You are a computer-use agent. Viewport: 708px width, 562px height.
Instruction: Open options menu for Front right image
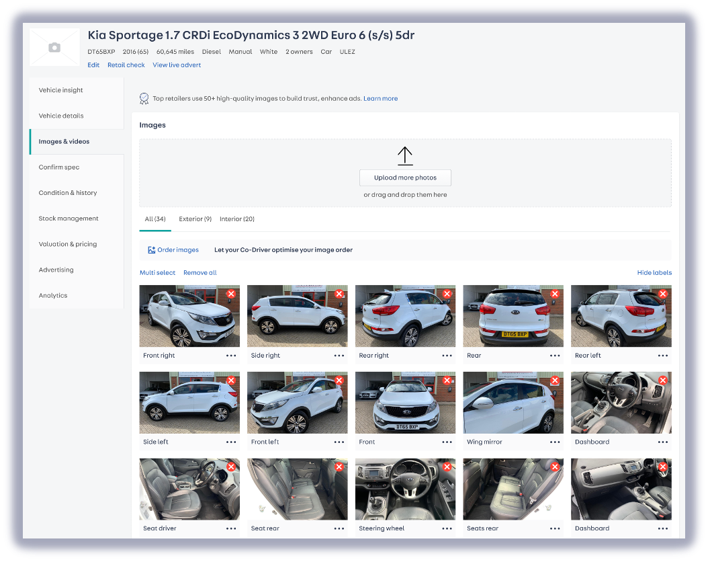[231, 356]
